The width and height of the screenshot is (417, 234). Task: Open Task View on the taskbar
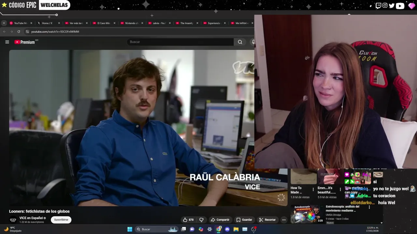point(183,229)
